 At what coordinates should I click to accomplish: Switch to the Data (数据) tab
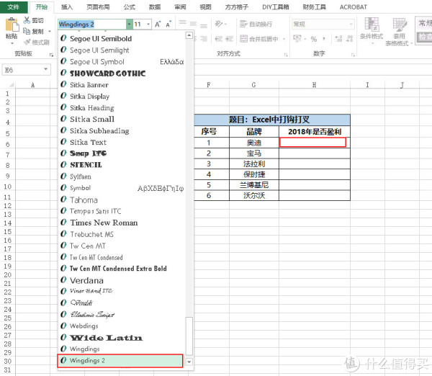click(155, 7)
